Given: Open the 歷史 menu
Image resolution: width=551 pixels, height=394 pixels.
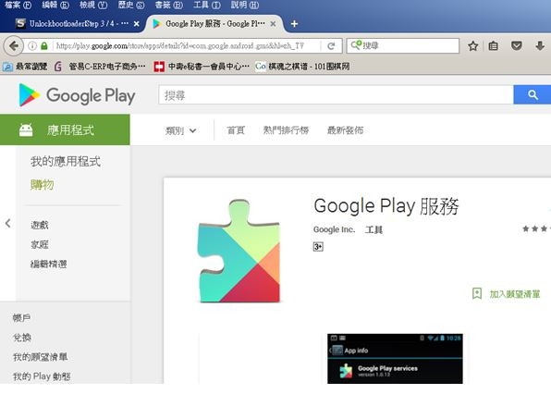Looking at the screenshot, I should tap(131, 5).
